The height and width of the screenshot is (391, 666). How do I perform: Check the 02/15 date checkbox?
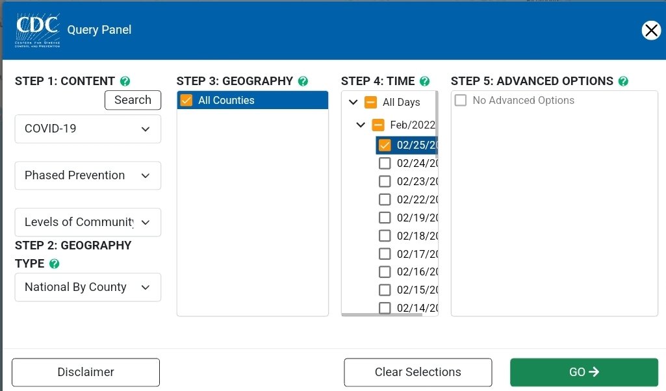[x=385, y=290]
